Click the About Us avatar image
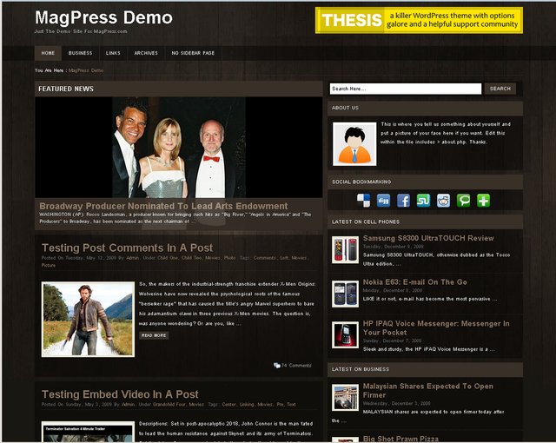 pos(354,144)
